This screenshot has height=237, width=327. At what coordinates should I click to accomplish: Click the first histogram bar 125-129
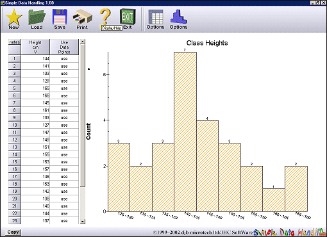[119, 177]
